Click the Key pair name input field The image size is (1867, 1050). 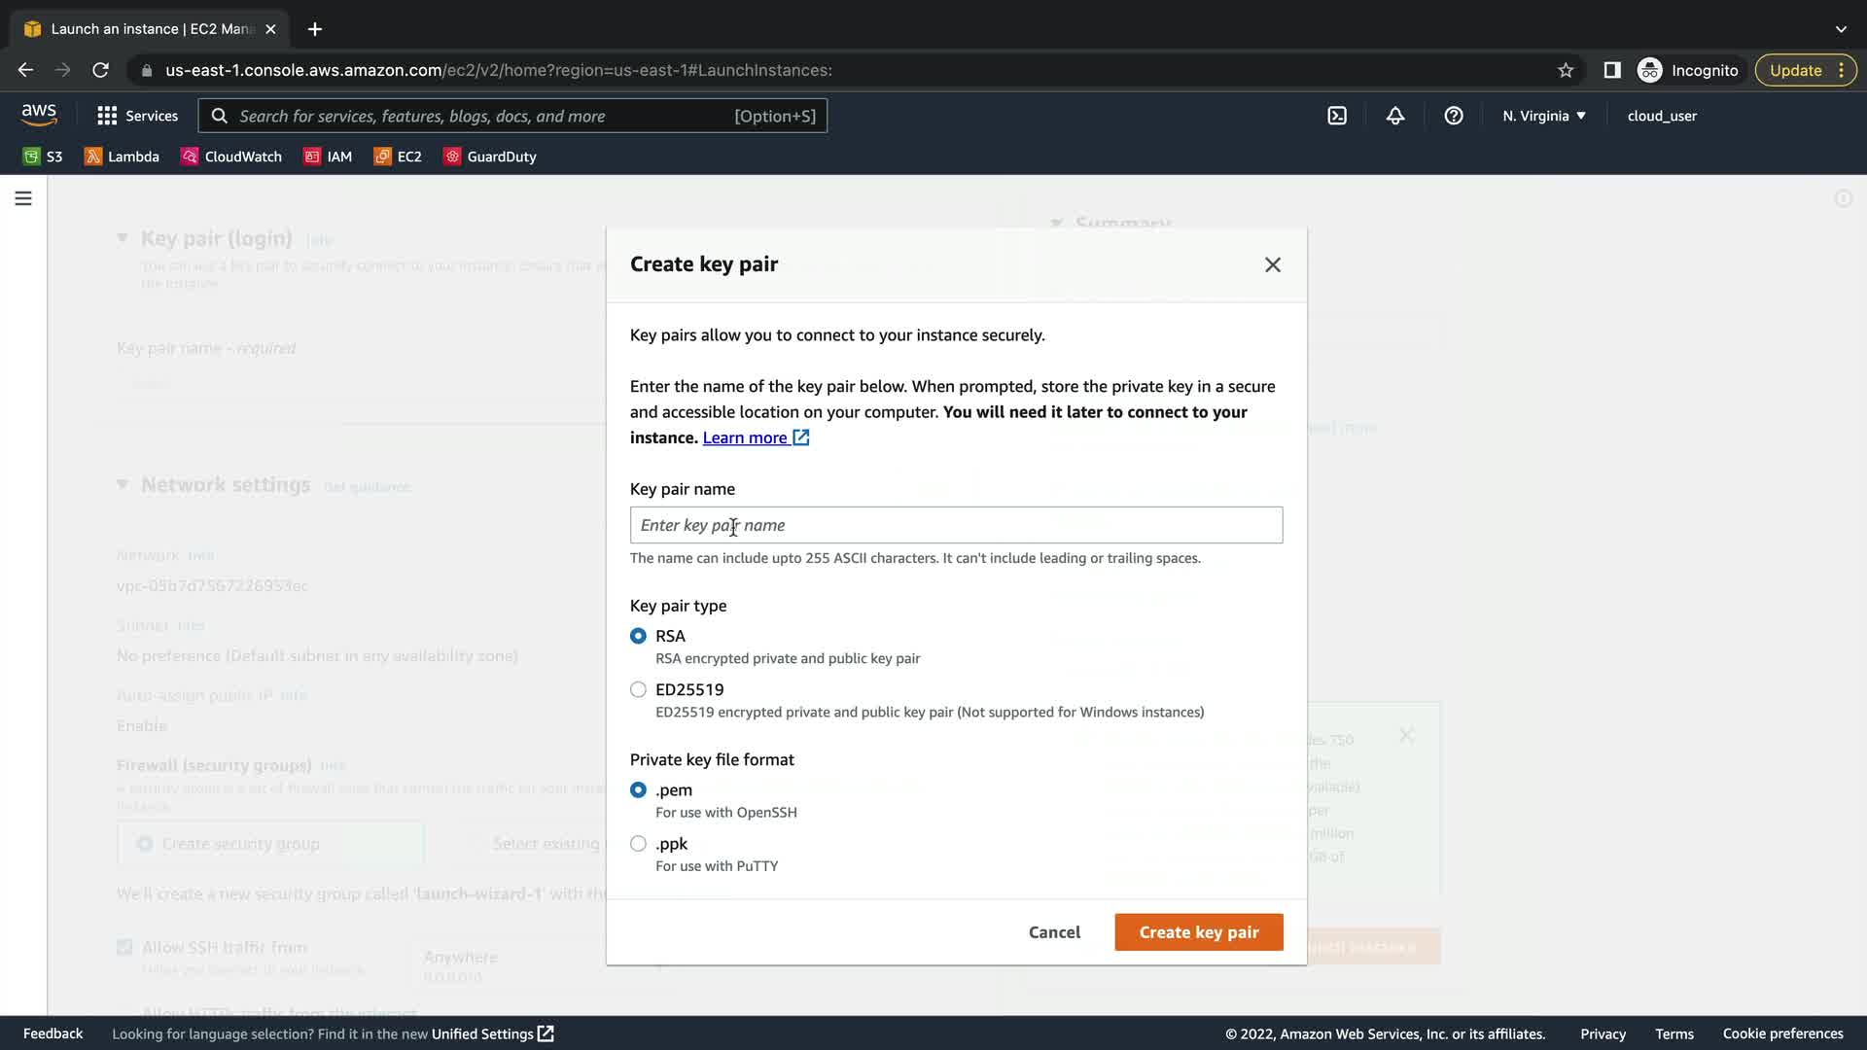[956, 525]
